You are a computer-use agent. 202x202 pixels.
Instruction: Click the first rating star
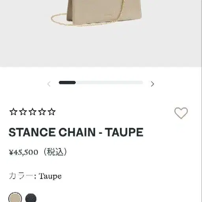(13, 112)
